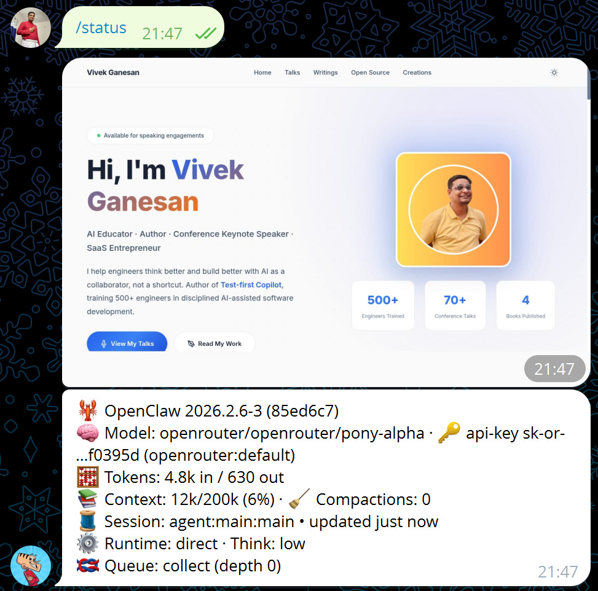This screenshot has height=591, width=598.
Task: Open Home in the site navigation
Action: pos(262,72)
